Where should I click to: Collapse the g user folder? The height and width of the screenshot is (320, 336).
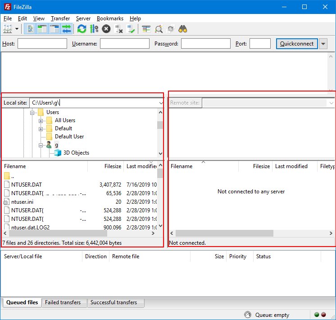point(41,146)
